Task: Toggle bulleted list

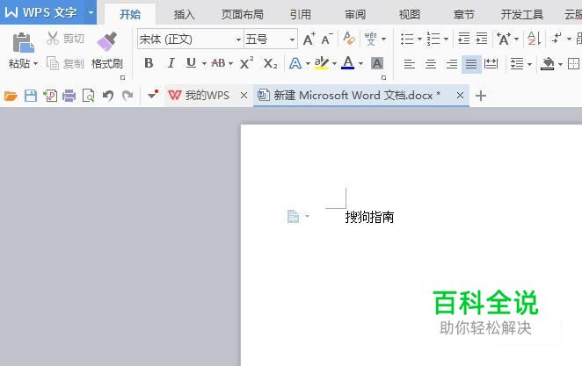Action: click(x=407, y=39)
